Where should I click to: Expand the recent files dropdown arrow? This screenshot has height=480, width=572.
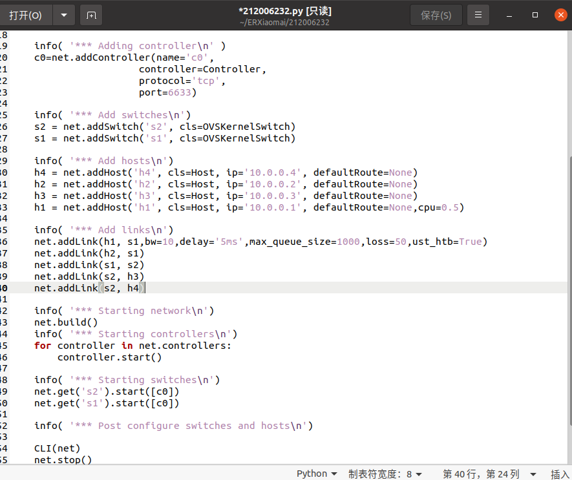[x=64, y=16]
